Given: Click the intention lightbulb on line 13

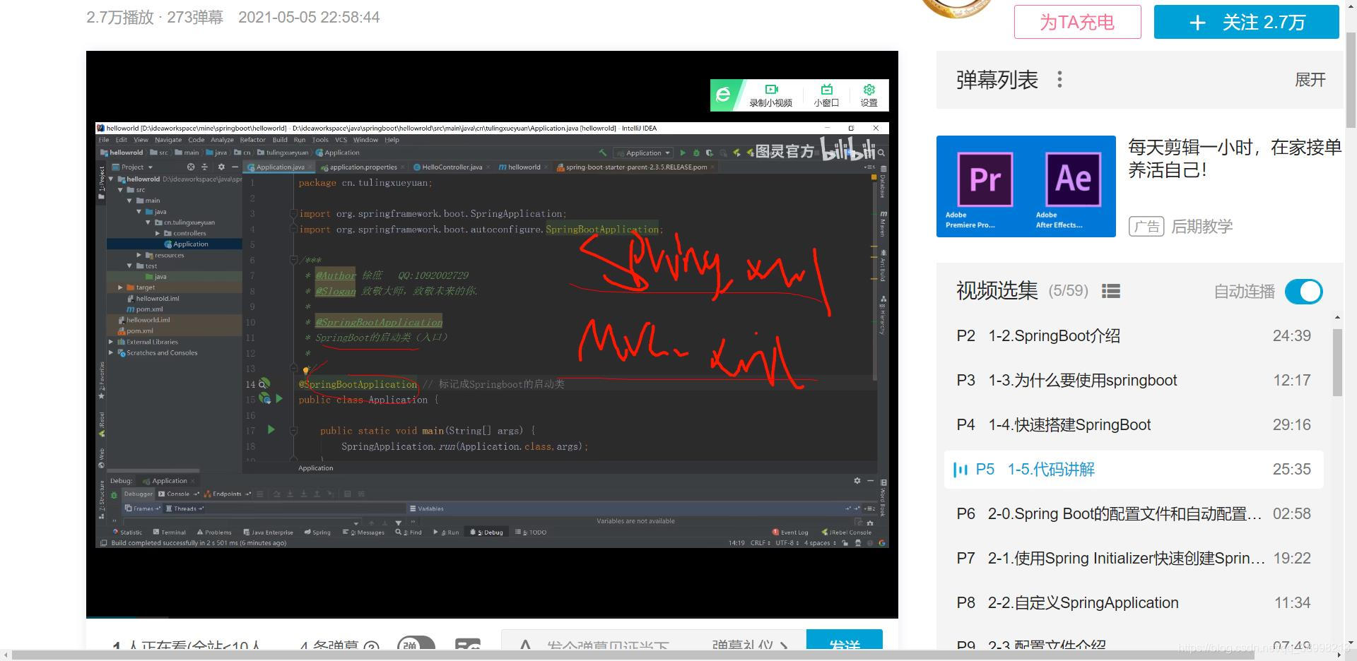Looking at the screenshot, I should pyautogui.click(x=305, y=370).
